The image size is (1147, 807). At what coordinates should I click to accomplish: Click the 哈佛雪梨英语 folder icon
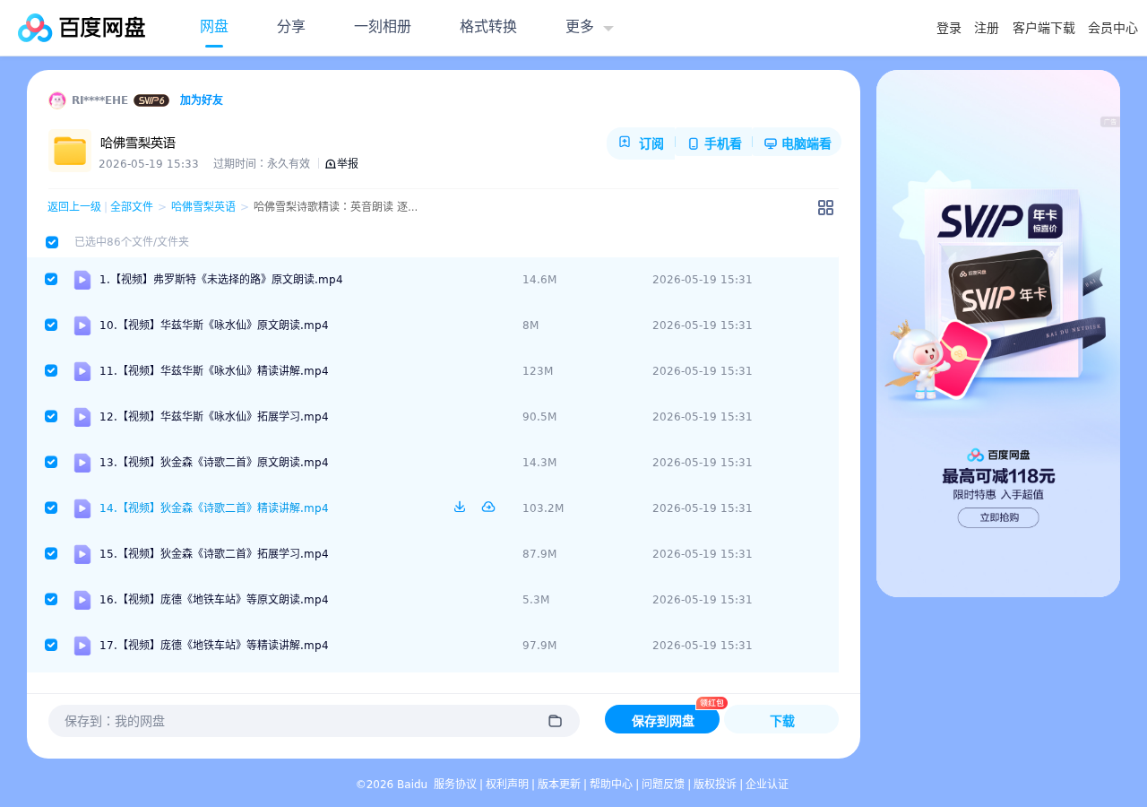70,151
